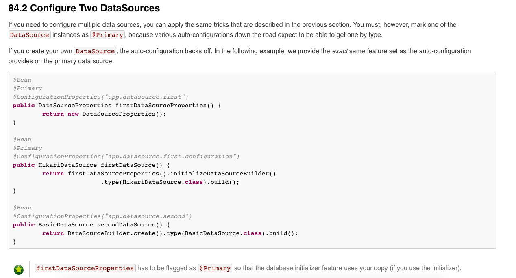
Task: Click the initializeDataSourceBuilder return statement
Action: tap(159, 174)
